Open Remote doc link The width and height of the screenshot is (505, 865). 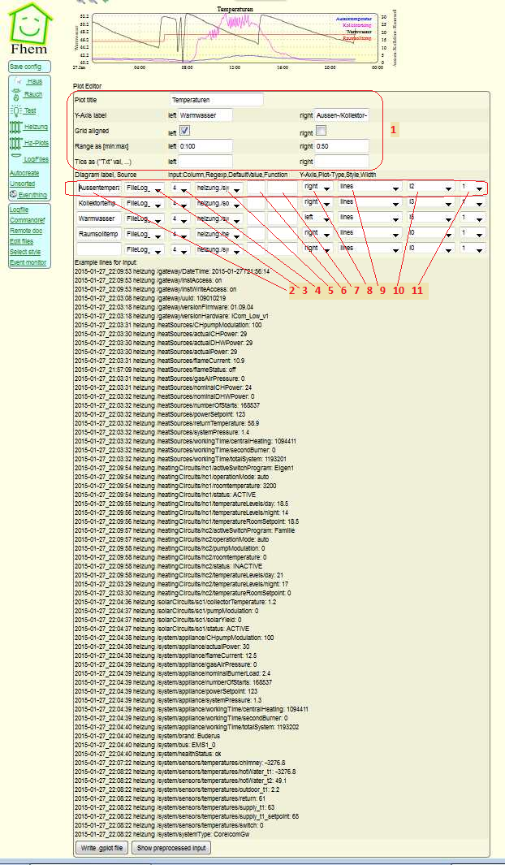24,231
